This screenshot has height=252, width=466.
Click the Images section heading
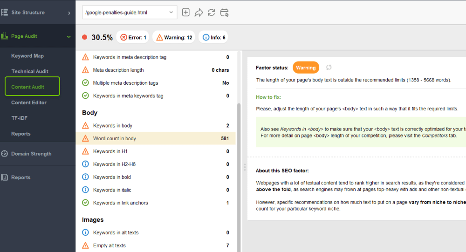click(x=93, y=219)
